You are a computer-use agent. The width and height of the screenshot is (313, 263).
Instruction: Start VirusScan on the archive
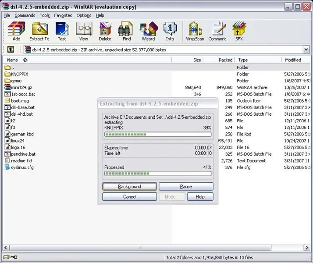coord(195,31)
